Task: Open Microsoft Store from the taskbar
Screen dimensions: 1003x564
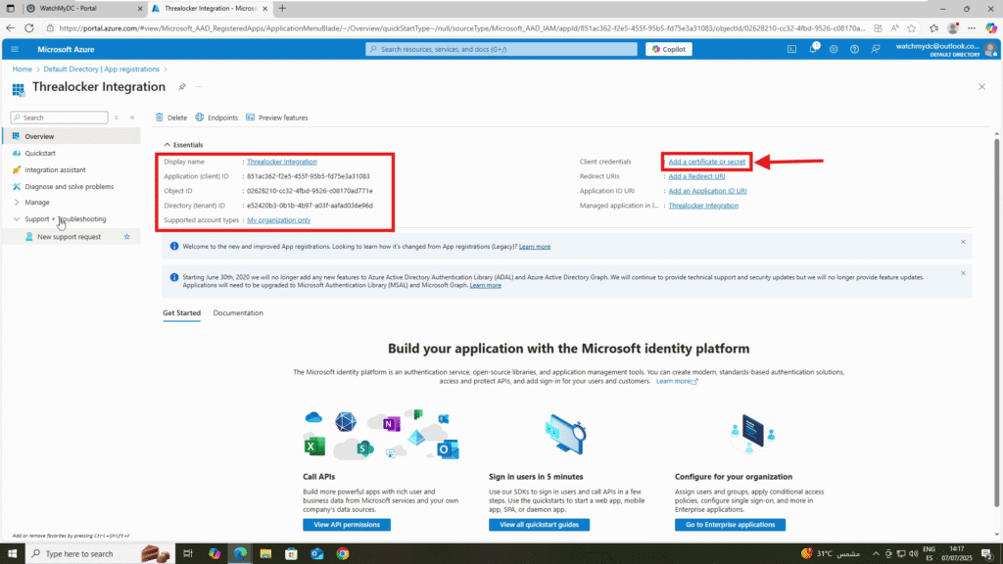Action: (x=291, y=554)
